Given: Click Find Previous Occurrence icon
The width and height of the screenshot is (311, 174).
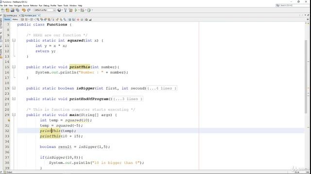Looking at the screenshot, I should tap(41, 19).
